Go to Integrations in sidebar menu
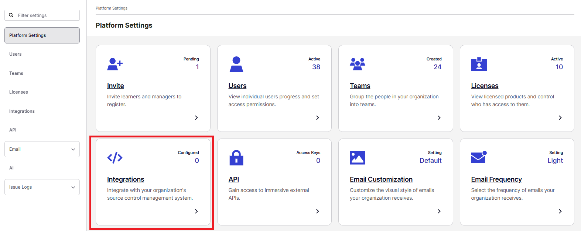The height and width of the screenshot is (231, 581). click(22, 111)
